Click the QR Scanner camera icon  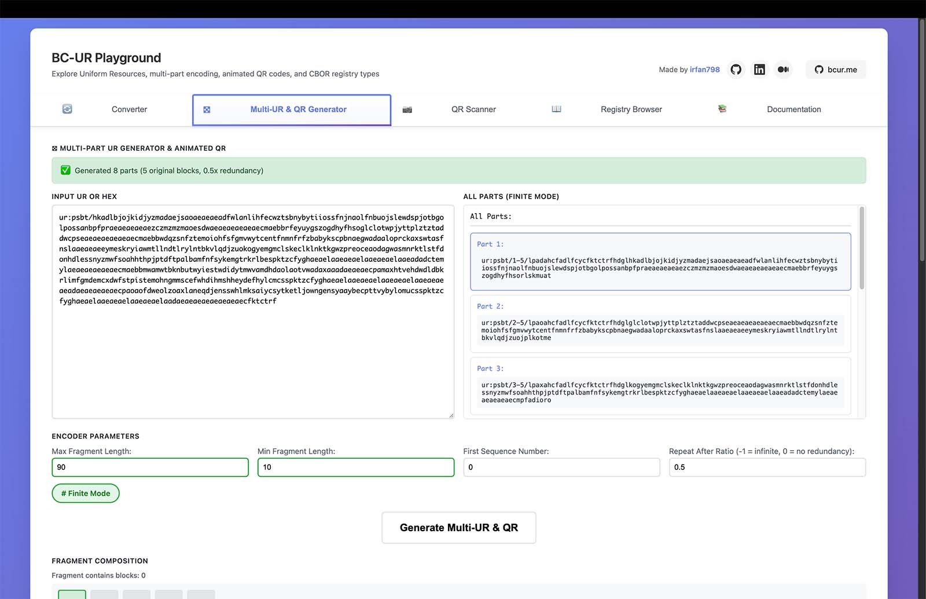click(407, 109)
